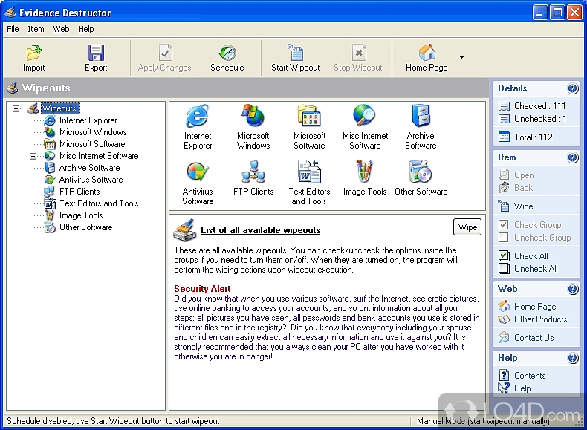Open the Text Editors and Tools large icon
Screen dimensions: 587x430
[309, 172]
